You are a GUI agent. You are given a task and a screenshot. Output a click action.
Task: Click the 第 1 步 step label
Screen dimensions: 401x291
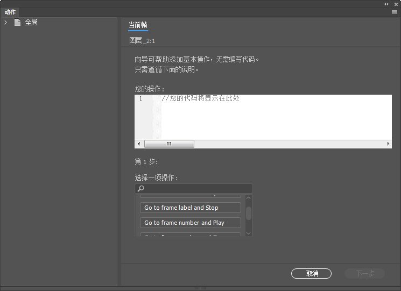[146, 162]
